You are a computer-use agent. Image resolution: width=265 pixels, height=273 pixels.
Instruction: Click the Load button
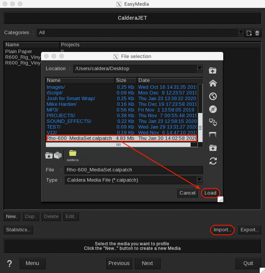click(x=210, y=193)
